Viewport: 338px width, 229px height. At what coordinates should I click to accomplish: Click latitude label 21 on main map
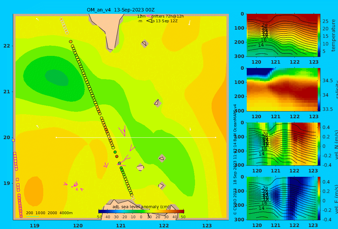(7, 92)
